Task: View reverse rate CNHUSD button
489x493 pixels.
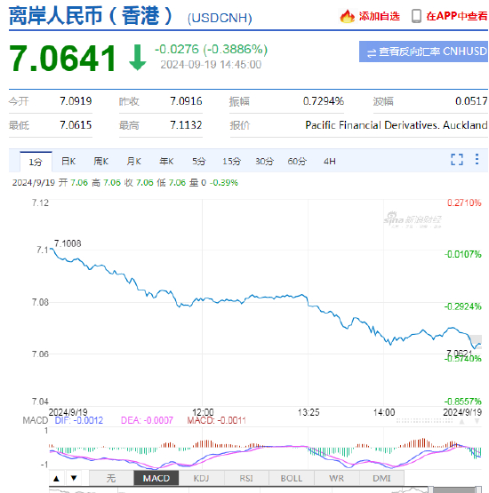Action: coord(423,52)
